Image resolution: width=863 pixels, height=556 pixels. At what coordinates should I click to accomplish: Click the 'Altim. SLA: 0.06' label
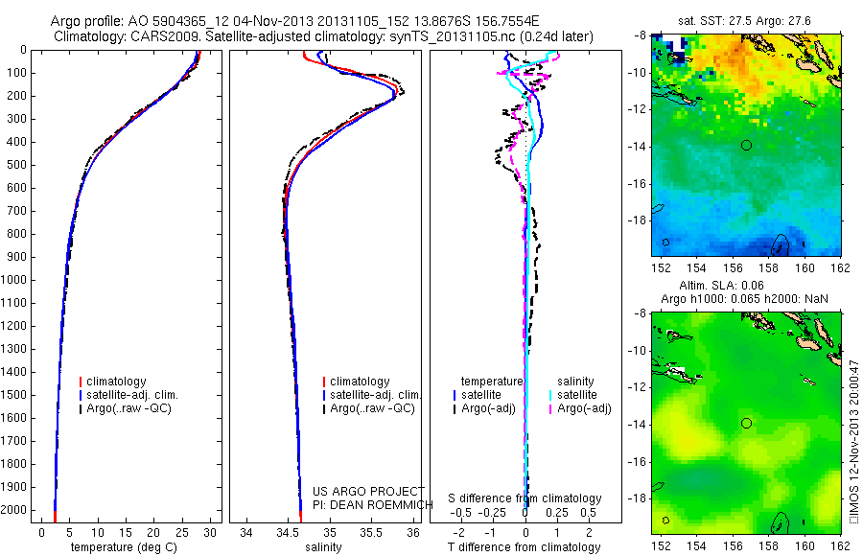tap(721, 285)
